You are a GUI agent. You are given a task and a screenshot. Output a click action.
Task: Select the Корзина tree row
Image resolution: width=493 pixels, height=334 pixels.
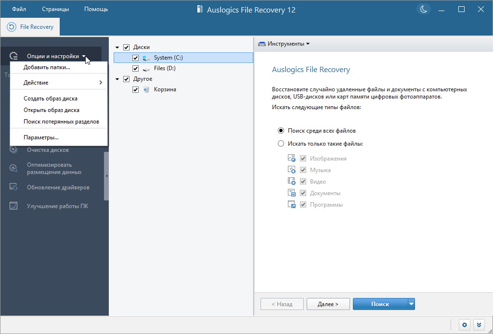coord(183,89)
